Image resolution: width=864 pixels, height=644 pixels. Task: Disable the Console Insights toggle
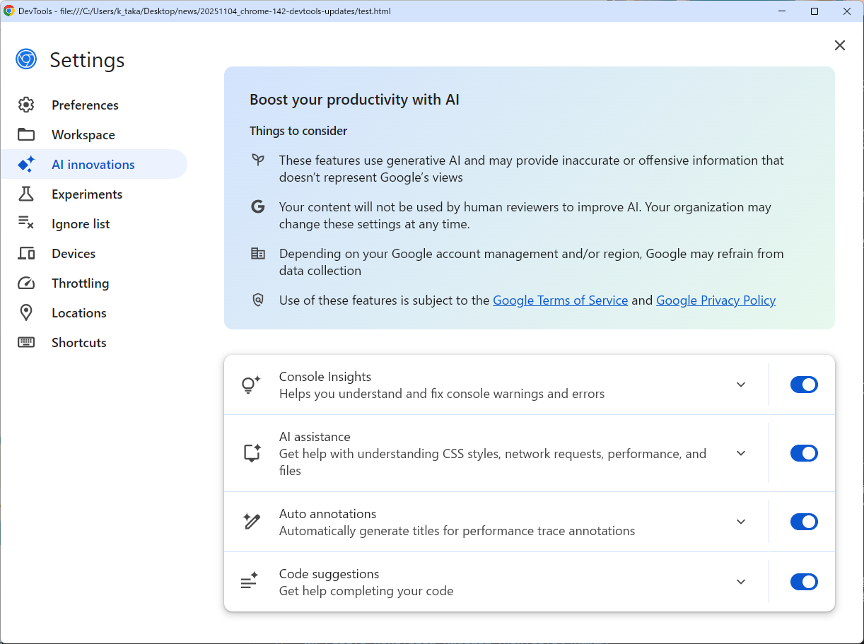pos(804,385)
